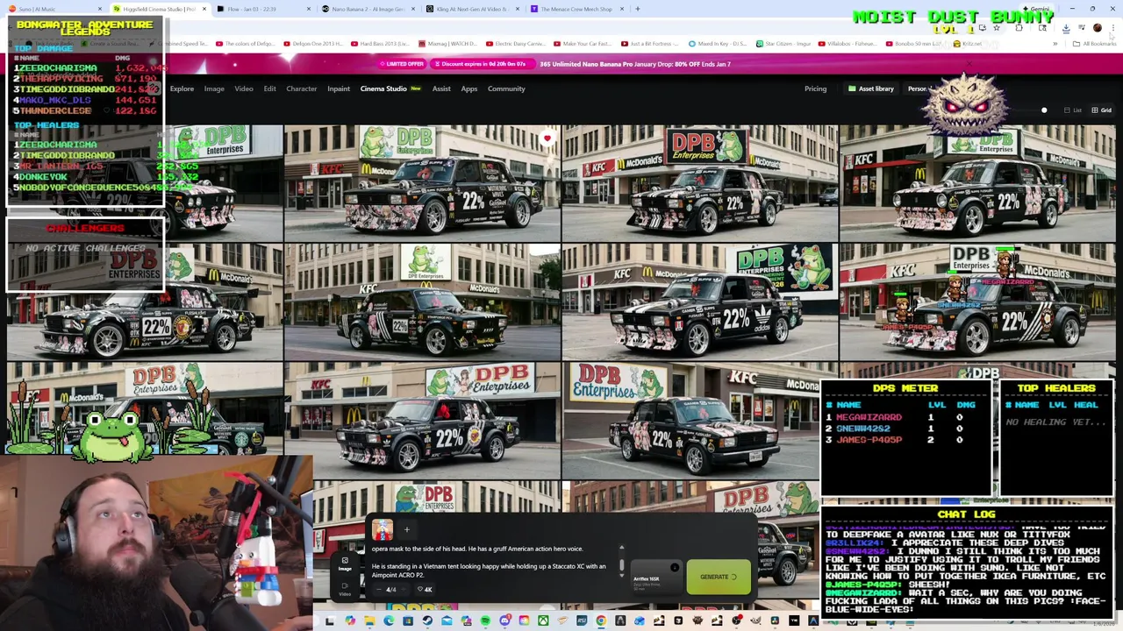
Task: Open the Community menu item
Action: point(506,89)
